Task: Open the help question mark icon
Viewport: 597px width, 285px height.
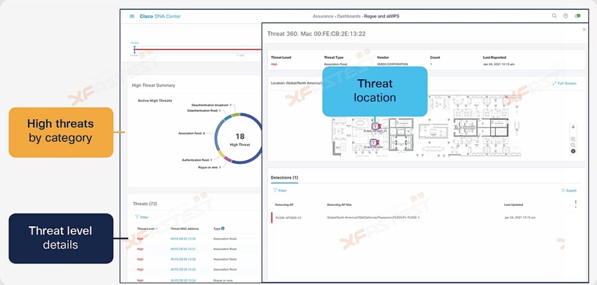Action: (x=566, y=16)
